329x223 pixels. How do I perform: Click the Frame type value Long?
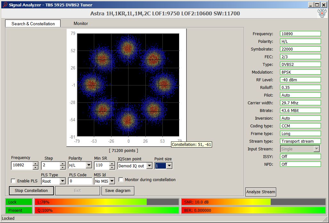point(300,133)
